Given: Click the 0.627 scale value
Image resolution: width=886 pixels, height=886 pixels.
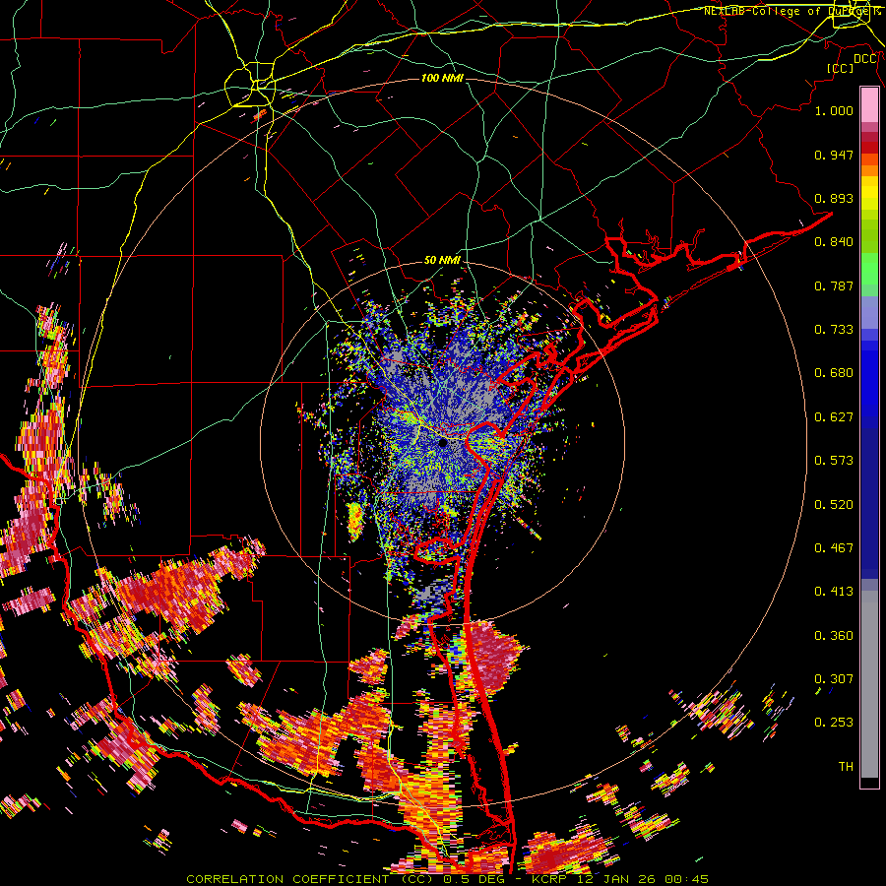Looking at the screenshot, I should [x=834, y=417].
